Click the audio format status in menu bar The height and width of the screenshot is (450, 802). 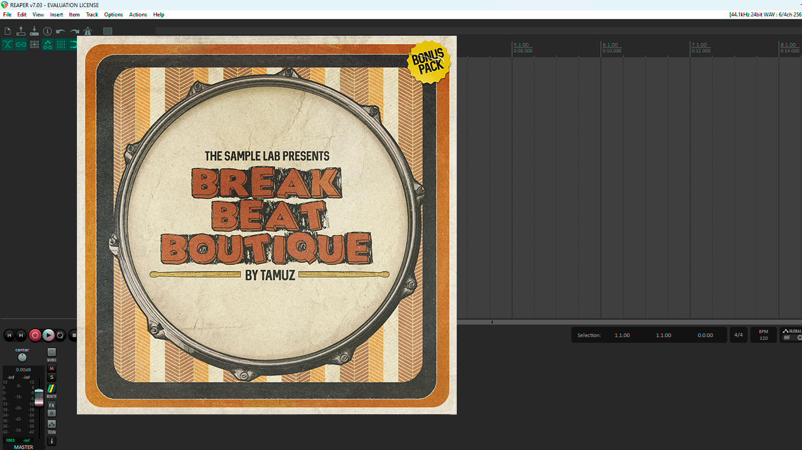point(765,15)
